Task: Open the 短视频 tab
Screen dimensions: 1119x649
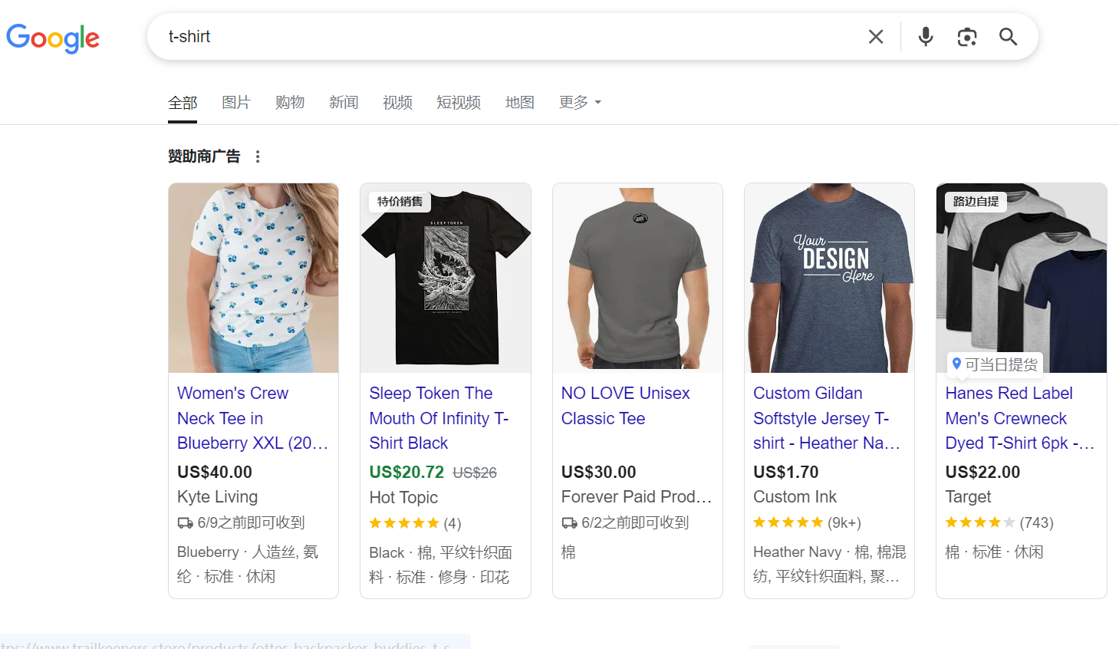Action: point(459,103)
